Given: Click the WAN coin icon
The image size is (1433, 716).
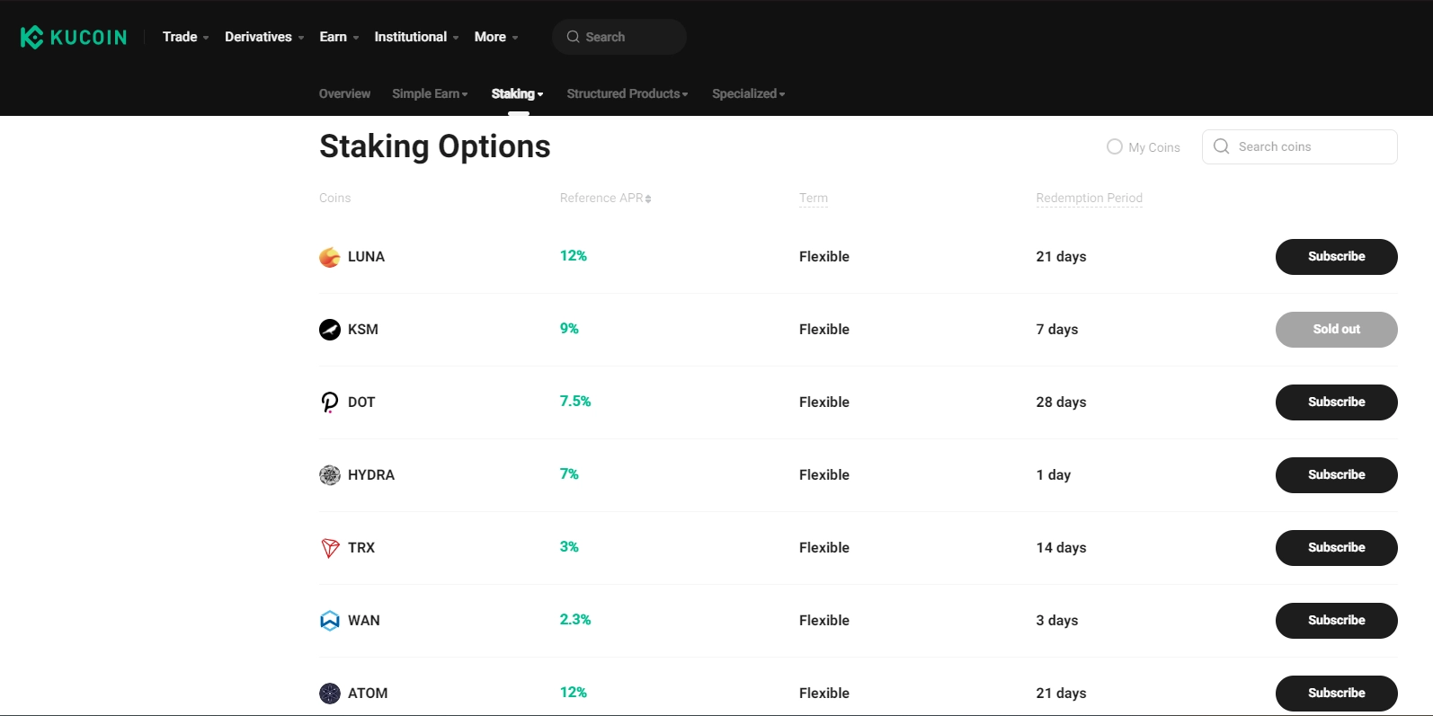Looking at the screenshot, I should (330, 621).
